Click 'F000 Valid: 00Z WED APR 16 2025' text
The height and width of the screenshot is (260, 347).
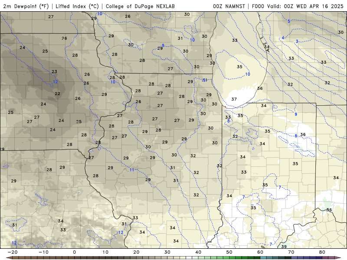(298, 6)
